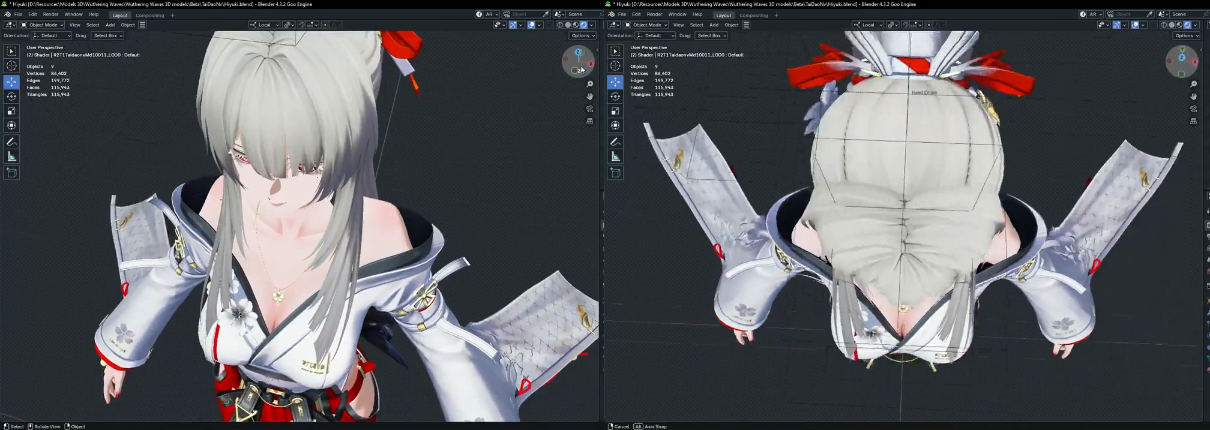Click View in left 3D viewport header
This screenshot has height=430, width=1210.
click(x=74, y=25)
